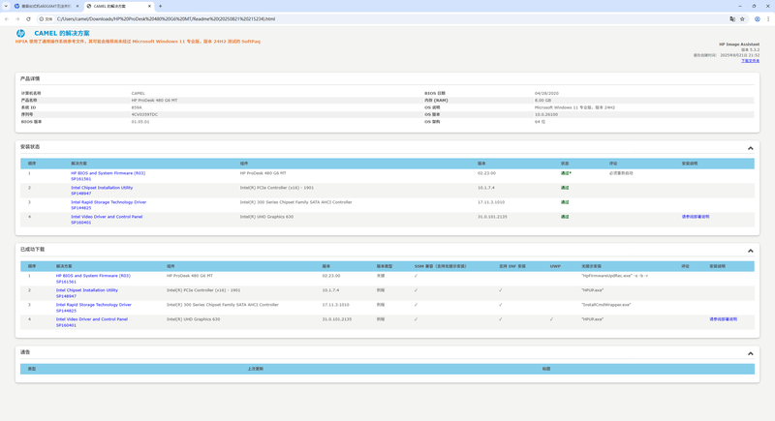Reload the page with the refresh icon
The height and width of the screenshot is (421, 775).
click(28, 18)
